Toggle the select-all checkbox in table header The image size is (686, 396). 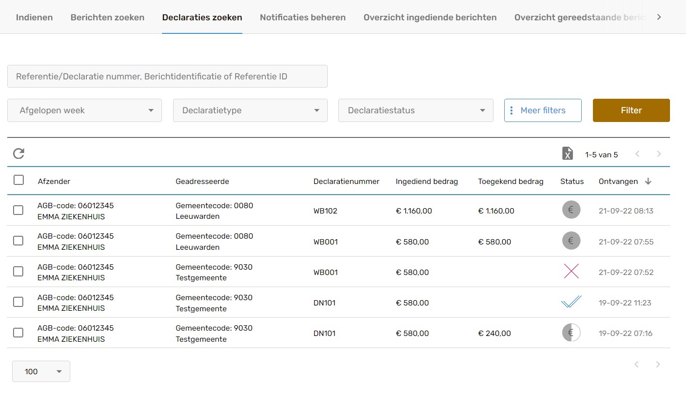click(18, 180)
